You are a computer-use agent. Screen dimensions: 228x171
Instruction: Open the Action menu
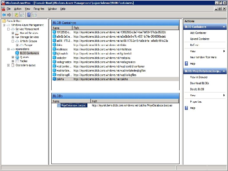coord(18,9)
